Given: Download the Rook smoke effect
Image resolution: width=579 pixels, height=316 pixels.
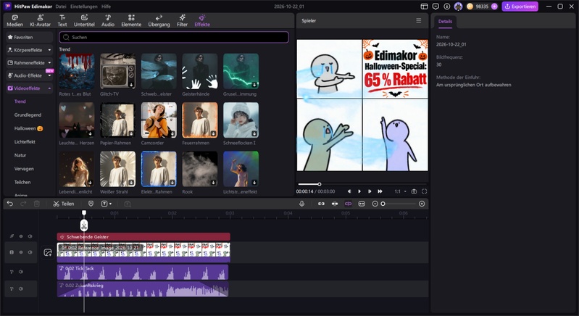Looking at the screenshot, I should point(213,183).
